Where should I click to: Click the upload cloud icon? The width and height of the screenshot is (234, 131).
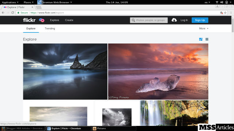[x=174, y=20]
